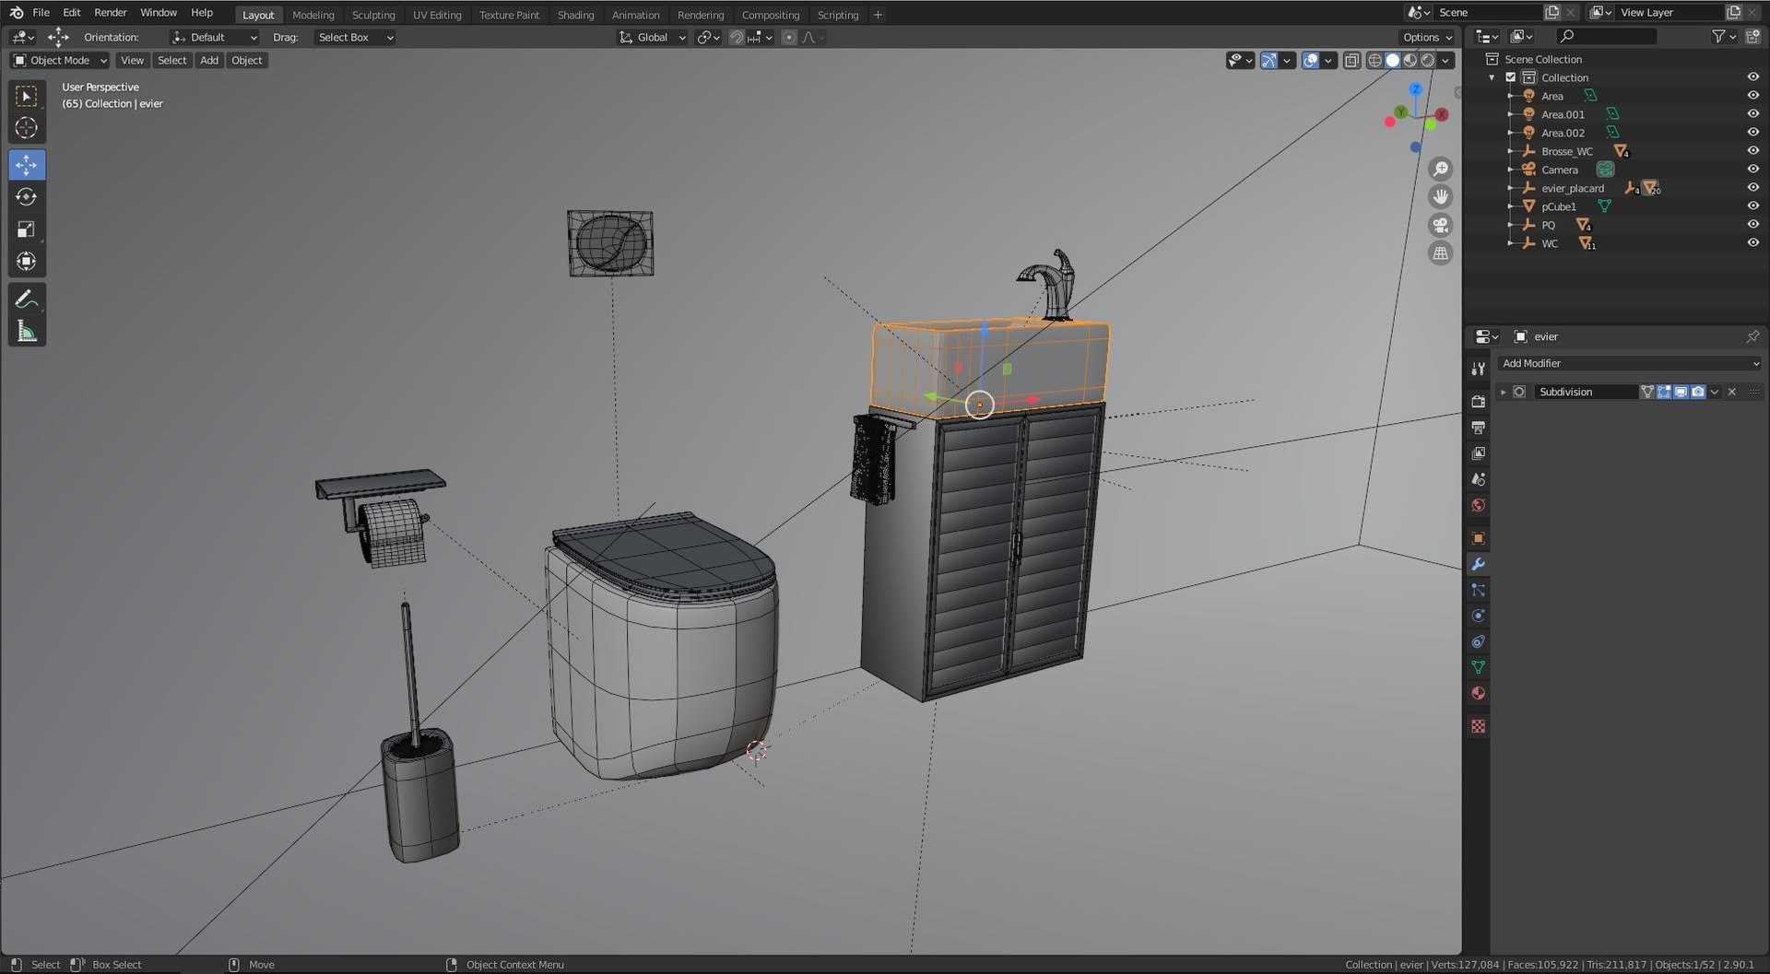1770x974 pixels.
Task: Open the World properties tab
Action: coord(1478,505)
